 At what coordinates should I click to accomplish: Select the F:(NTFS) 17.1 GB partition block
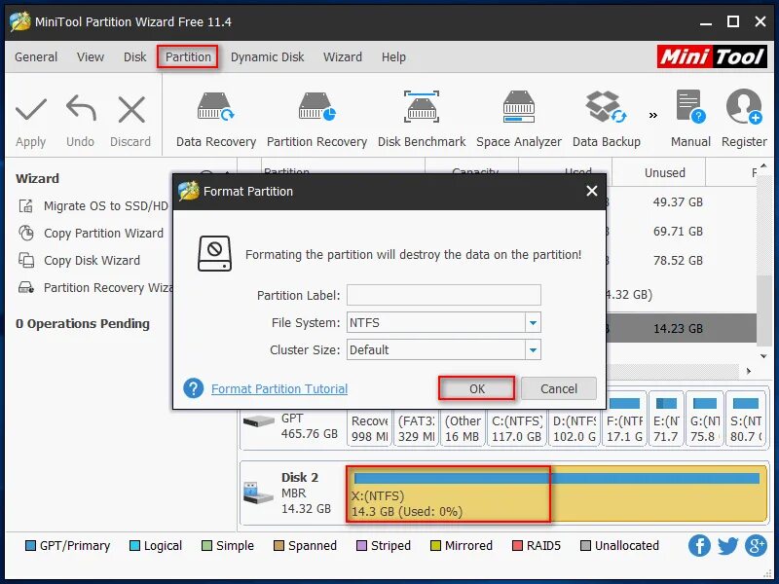(x=624, y=419)
